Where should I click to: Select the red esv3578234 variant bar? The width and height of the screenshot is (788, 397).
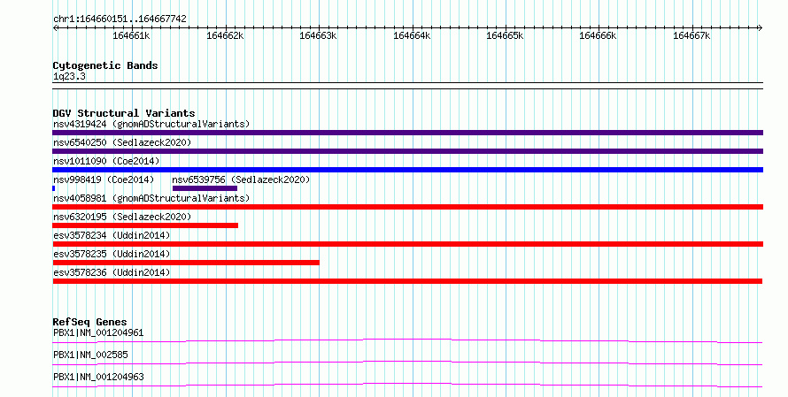point(407,244)
